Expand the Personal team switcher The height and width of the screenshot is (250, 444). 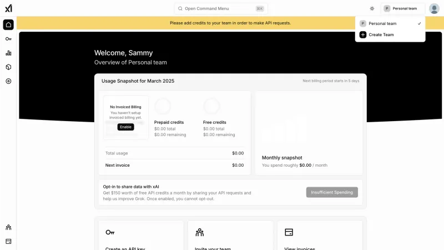(x=403, y=8)
